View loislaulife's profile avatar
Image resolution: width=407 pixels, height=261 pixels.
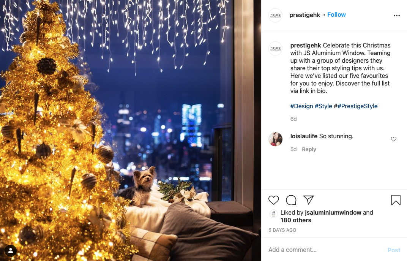[x=275, y=139]
